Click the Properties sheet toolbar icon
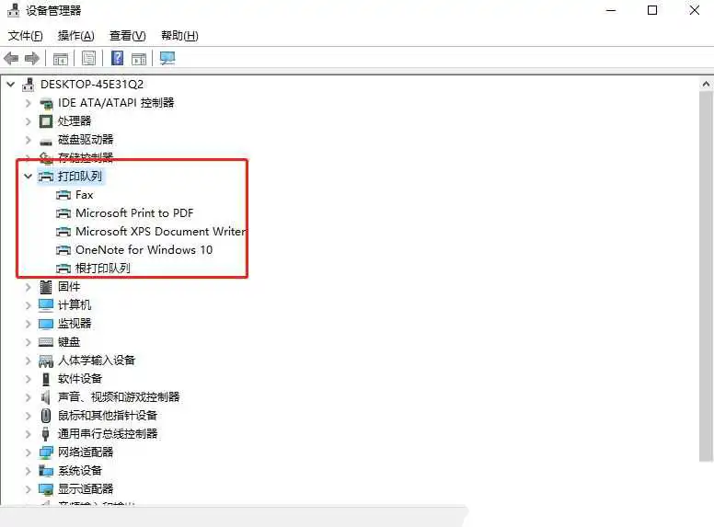This screenshot has width=714, height=527. 89,58
